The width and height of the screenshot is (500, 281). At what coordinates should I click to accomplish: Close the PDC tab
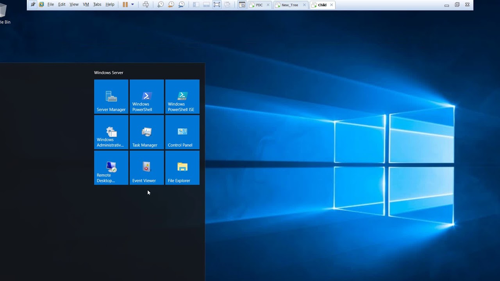268,5
